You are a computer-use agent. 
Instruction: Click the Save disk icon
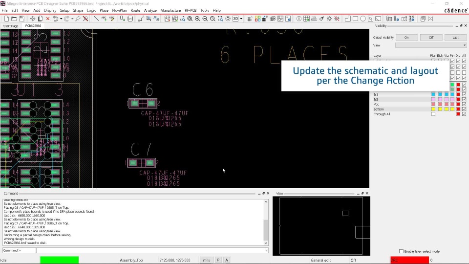(21, 19)
